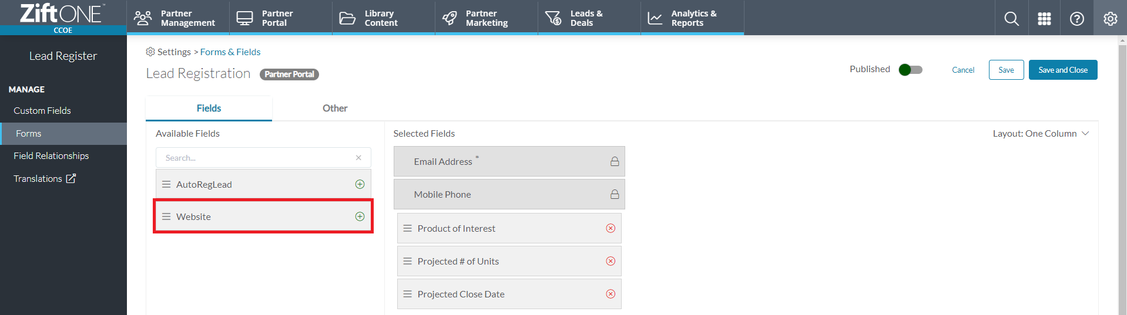This screenshot has height=315, width=1127.
Task: Toggle the Published switch
Action: (911, 70)
